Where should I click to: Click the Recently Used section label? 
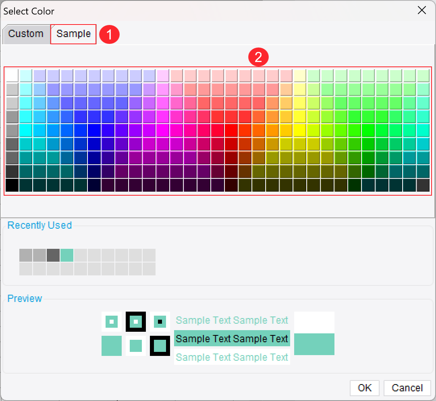(39, 225)
